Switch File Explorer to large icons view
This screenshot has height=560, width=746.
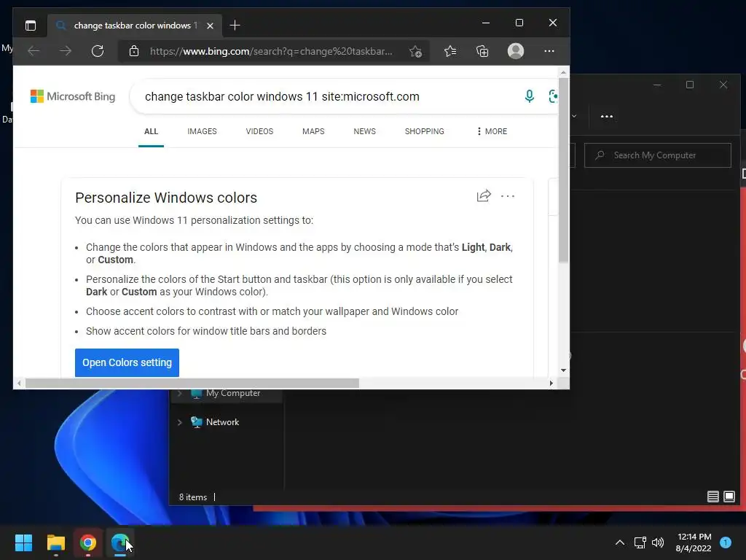click(x=729, y=497)
